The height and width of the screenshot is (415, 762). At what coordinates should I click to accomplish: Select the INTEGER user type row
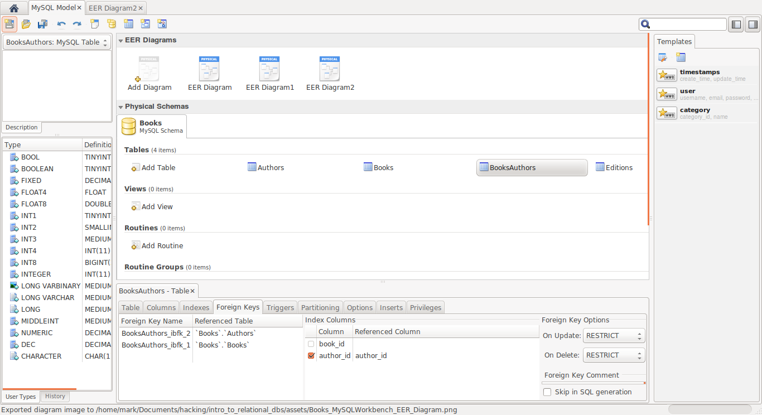coord(57,274)
